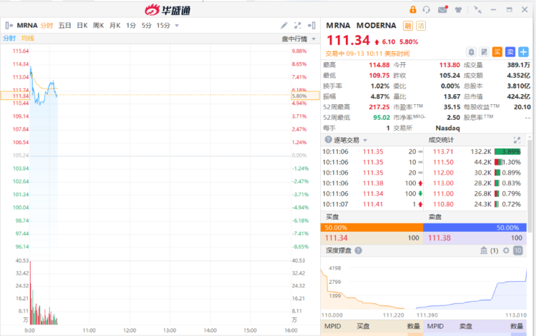Switch to 周K weekly candlestick tab

tap(99, 25)
